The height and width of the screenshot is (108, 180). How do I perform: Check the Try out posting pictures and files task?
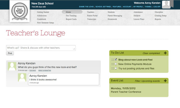pyautogui.click(x=116, y=68)
